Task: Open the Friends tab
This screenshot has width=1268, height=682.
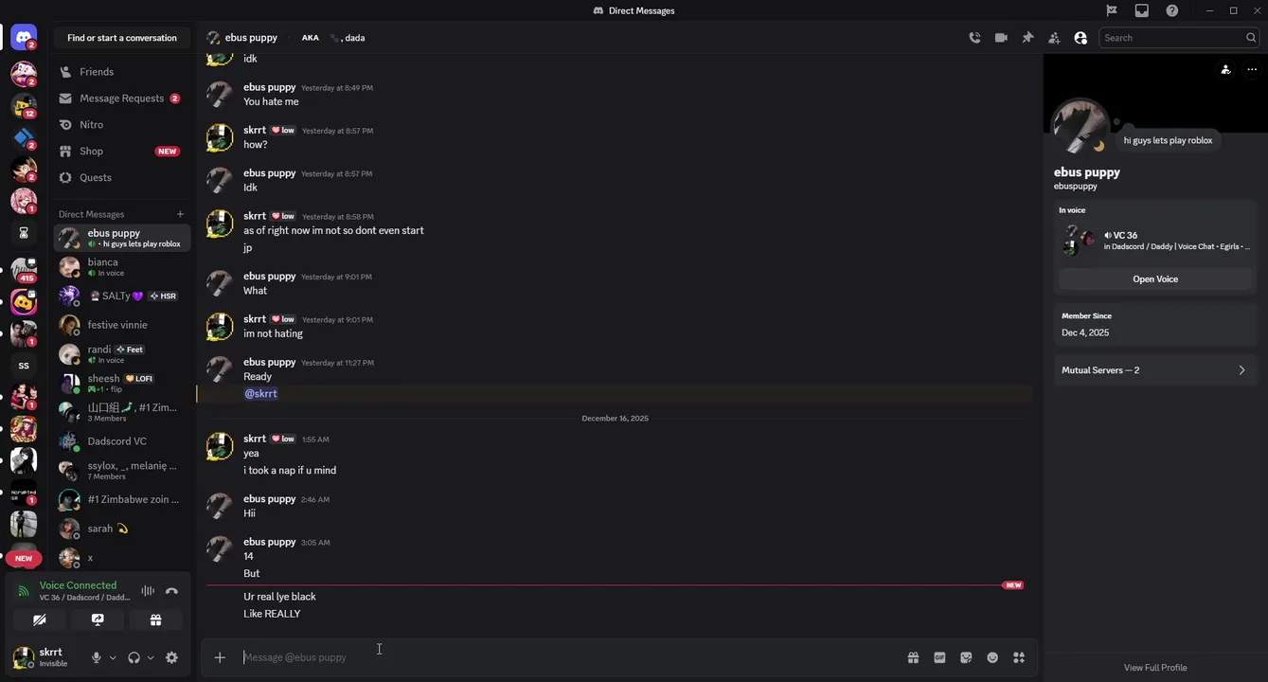Action: [x=97, y=72]
